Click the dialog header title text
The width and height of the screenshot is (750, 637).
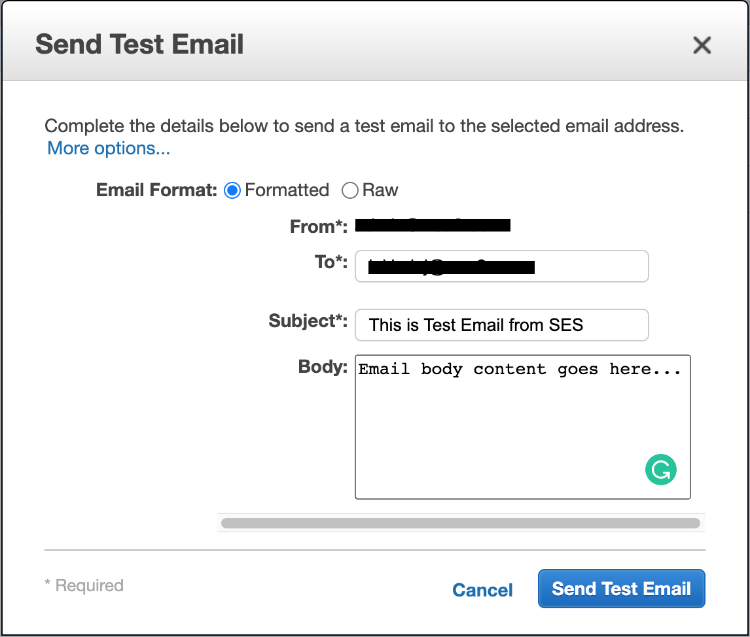pyautogui.click(x=139, y=44)
